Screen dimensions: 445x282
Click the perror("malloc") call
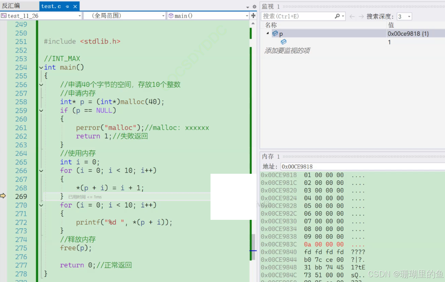pos(108,128)
